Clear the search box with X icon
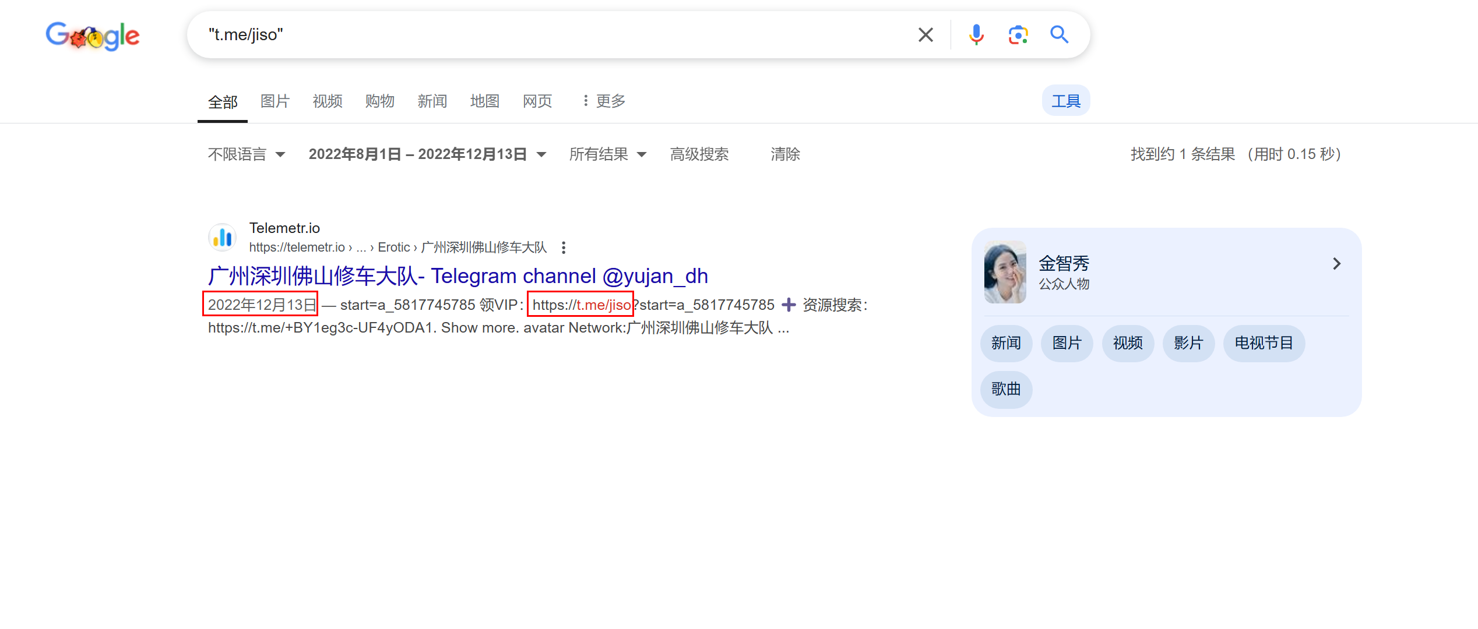 925,35
